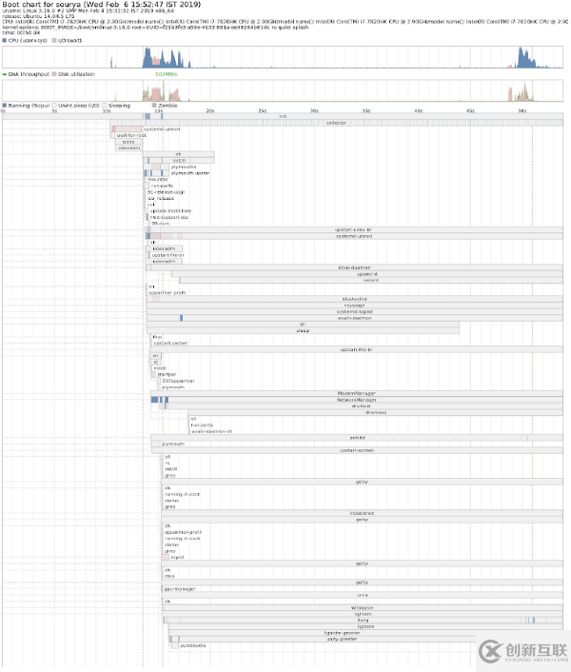Screen dimensions: 571x672
Task: Click the pulseaudio process label
Action: (193, 645)
